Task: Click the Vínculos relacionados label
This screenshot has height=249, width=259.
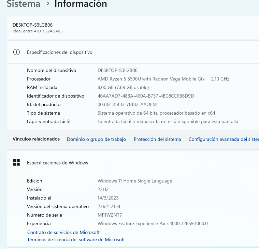Action: point(36,139)
